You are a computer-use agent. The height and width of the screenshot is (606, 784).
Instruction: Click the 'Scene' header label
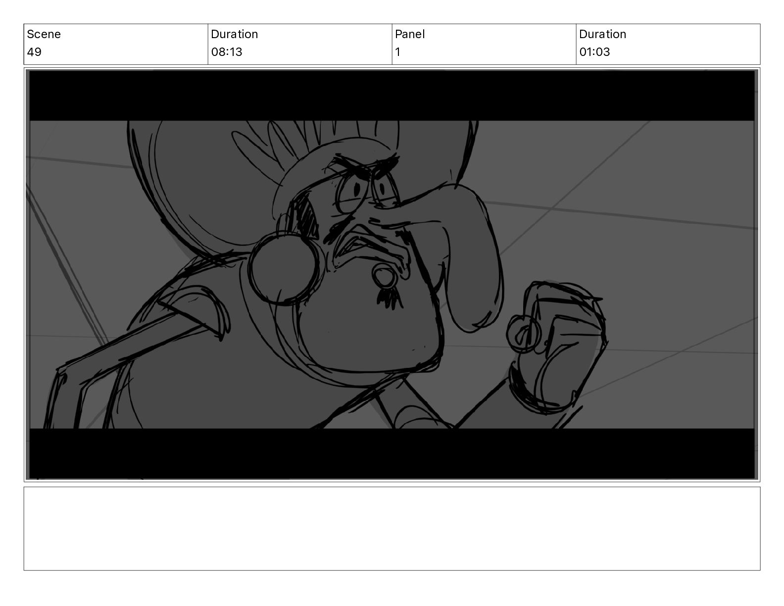[44, 34]
